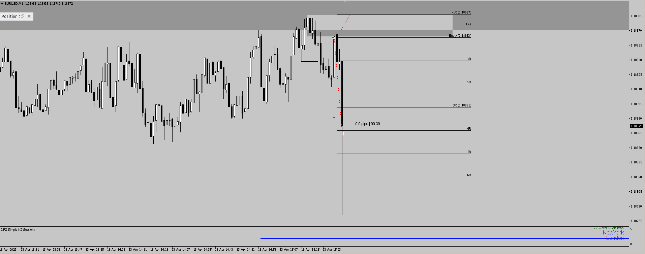Click the 13 Apr 14:03 time axis label
This screenshot has width=645, height=254.
click(x=116, y=250)
